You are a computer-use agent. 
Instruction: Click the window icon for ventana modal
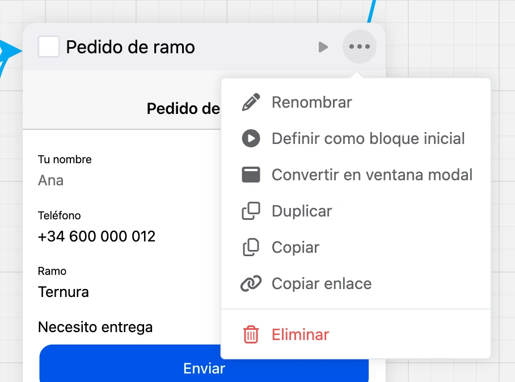click(x=251, y=175)
